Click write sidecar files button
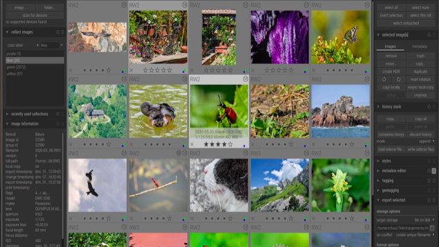This screenshot has height=247, width=439. click(420, 150)
